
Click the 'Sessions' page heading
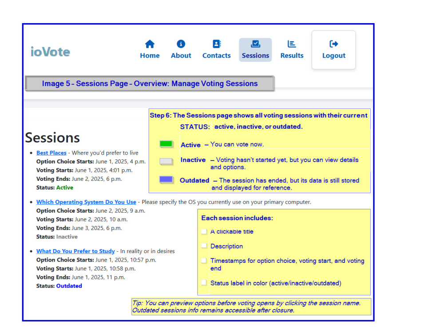pyautogui.click(x=52, y=138)
